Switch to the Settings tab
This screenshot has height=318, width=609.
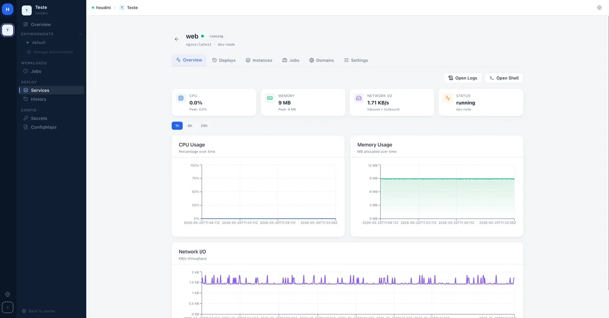[356, 60]
